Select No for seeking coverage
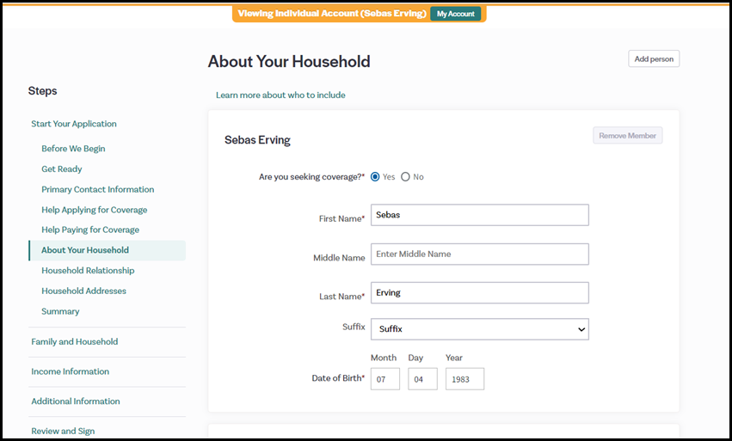732x441 pixels. (x=405, y=177)
